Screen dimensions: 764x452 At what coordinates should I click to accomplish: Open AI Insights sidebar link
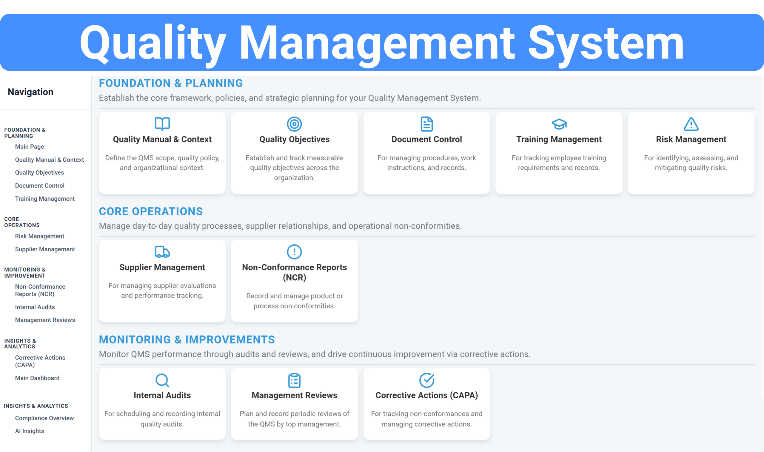click(30, 431)
